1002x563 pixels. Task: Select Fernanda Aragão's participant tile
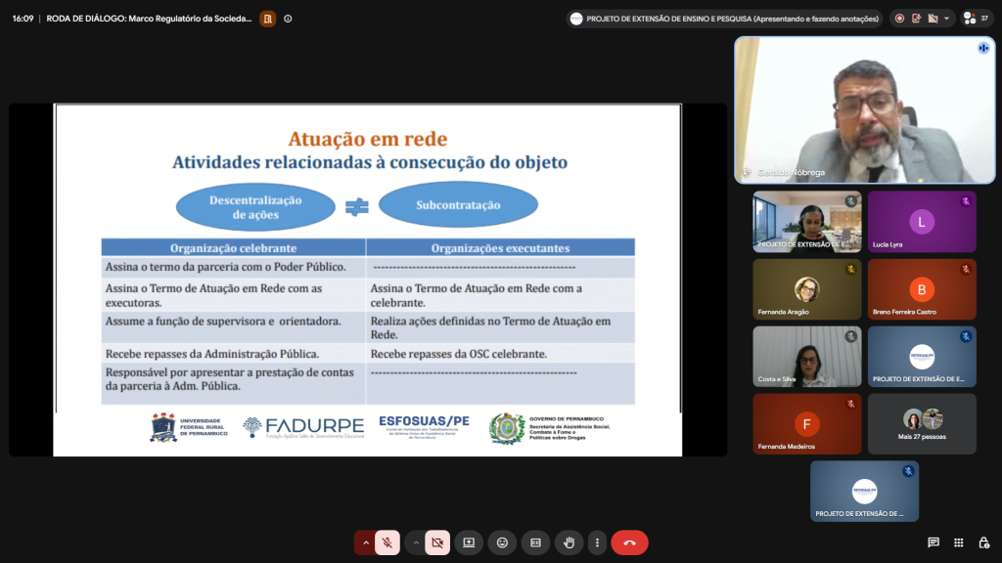pos(807,289)
